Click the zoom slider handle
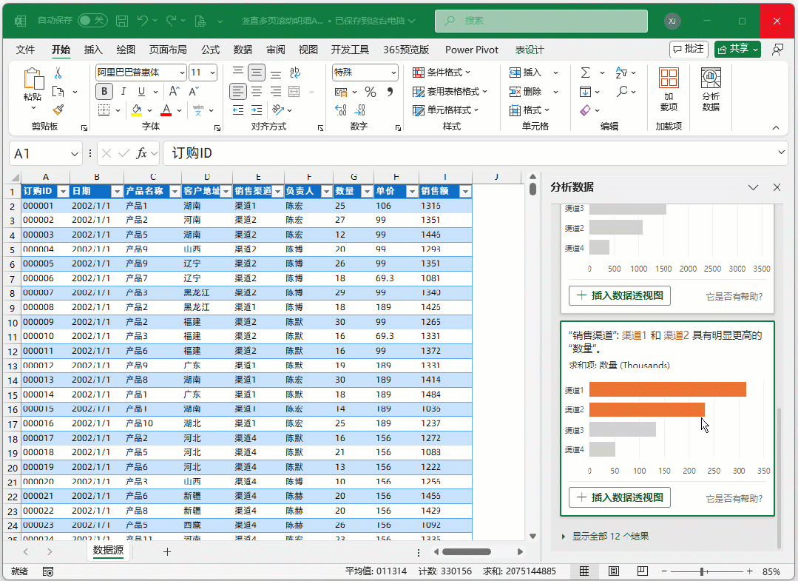The image size is (798, 581). point(702,571)
